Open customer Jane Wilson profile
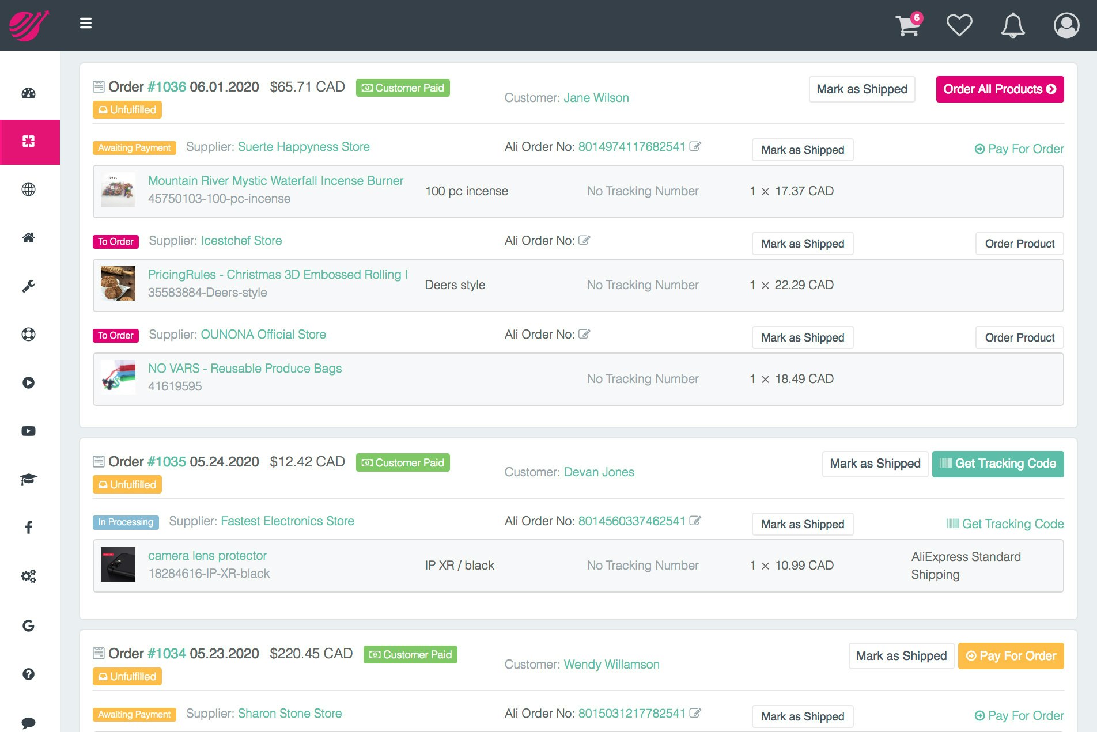 click(596, 98)
